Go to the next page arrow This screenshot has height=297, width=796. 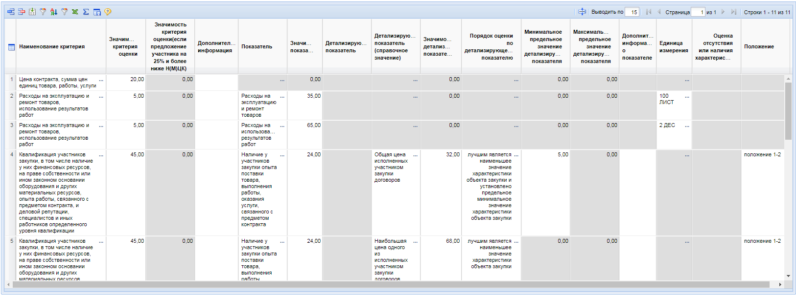723,12
